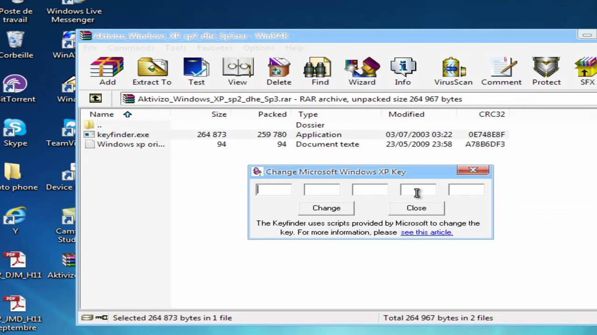Image resolution: width=597 pixels, height=335 pixels.
Task: Open the Tools menu
Action: coord(175,48)
